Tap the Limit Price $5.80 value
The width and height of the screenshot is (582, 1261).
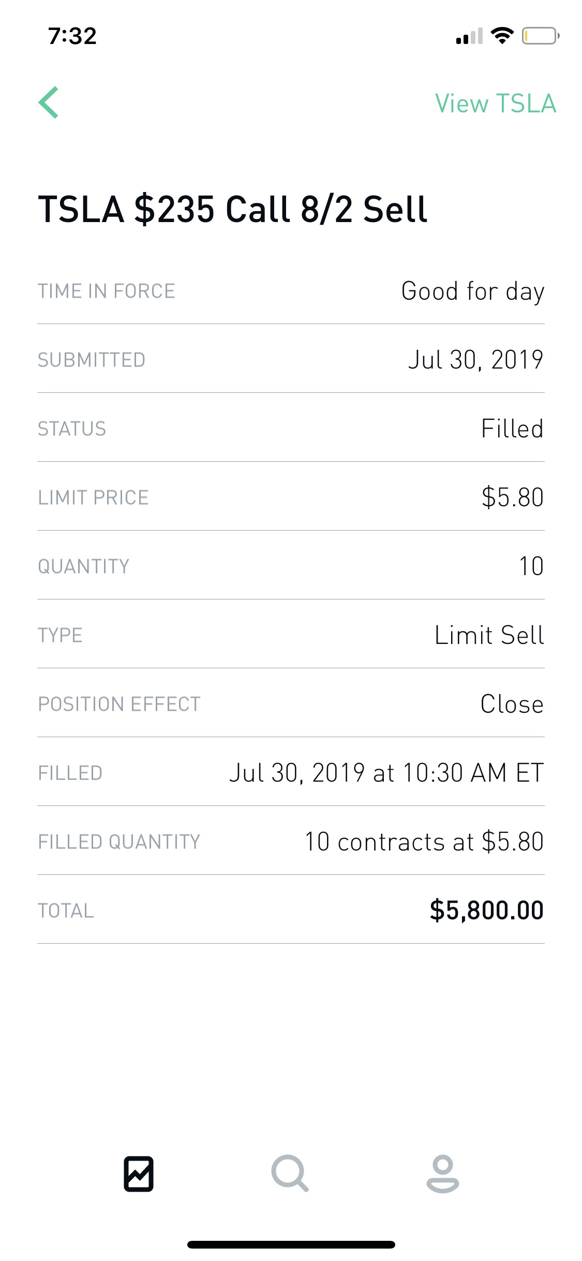click(513, 497)
